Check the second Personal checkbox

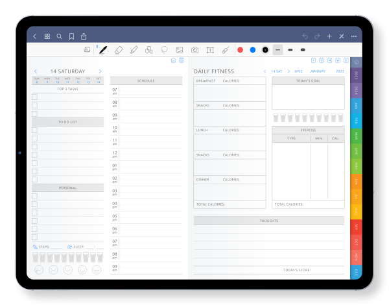tap(35, 204)
